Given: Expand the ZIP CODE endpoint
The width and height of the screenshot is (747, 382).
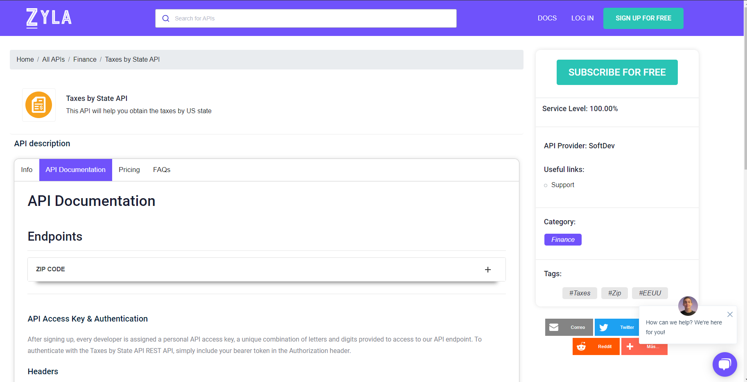Looking at the screenshot, I should click(487, 270).
